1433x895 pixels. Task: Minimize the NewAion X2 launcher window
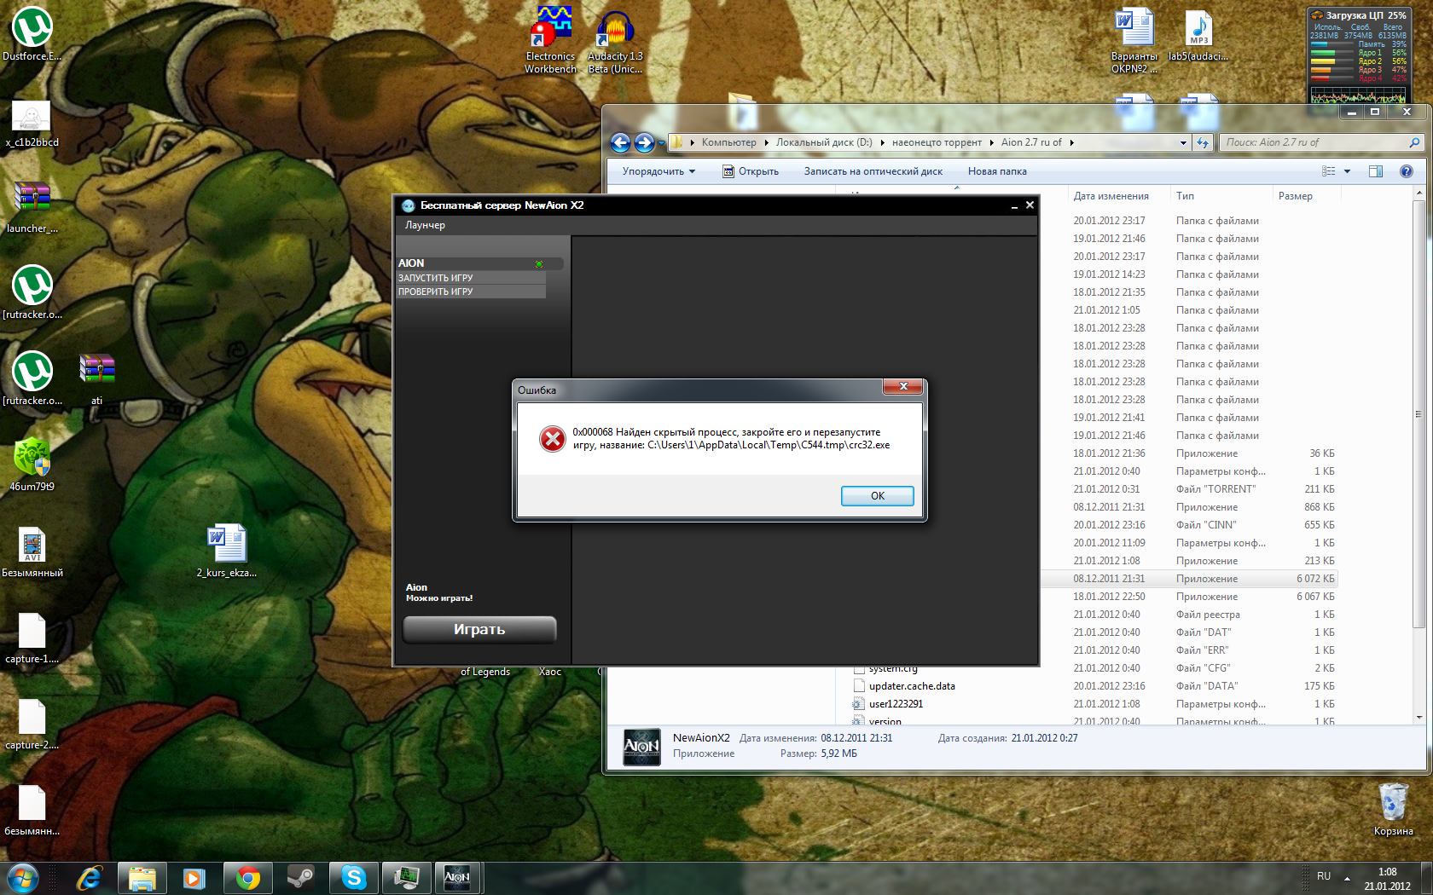point(1014,206)
